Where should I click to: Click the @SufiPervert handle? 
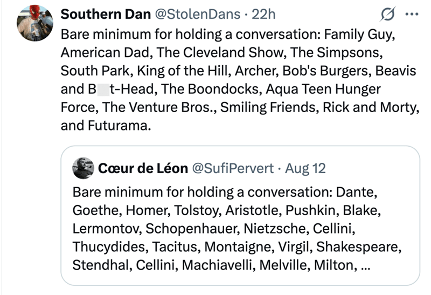[233, 168]
